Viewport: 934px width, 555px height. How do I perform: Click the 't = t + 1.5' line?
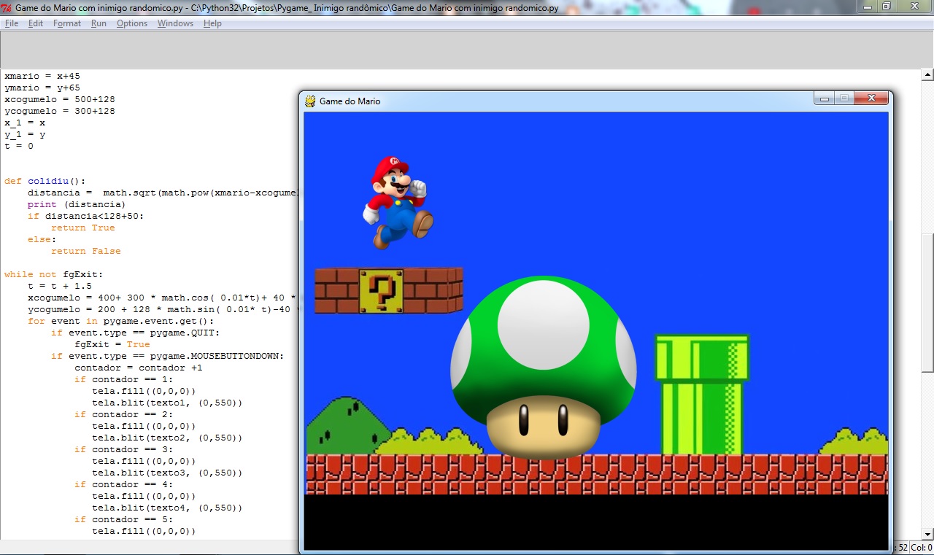click(60, 286)
